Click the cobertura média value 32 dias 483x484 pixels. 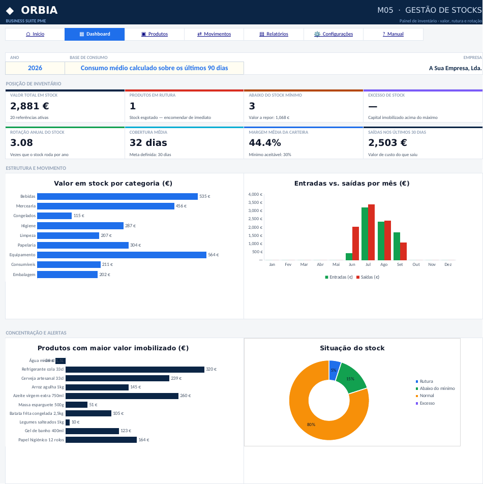click(148, 142)
